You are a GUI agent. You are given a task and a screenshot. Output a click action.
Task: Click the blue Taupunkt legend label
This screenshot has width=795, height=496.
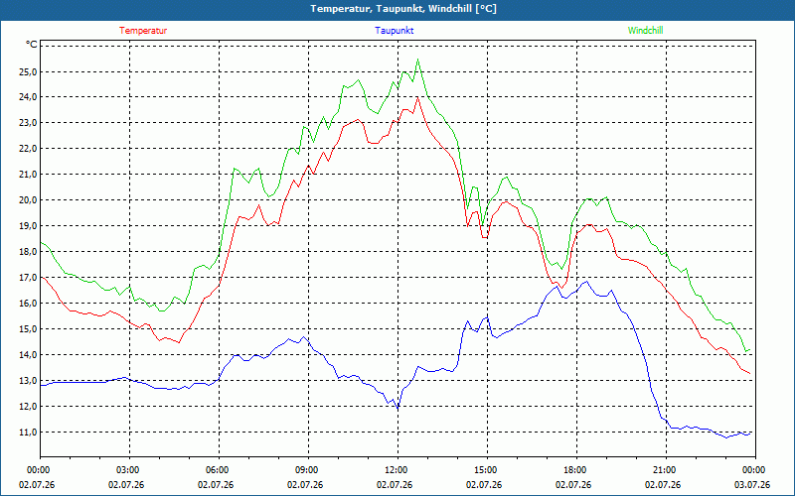(394, 31)
